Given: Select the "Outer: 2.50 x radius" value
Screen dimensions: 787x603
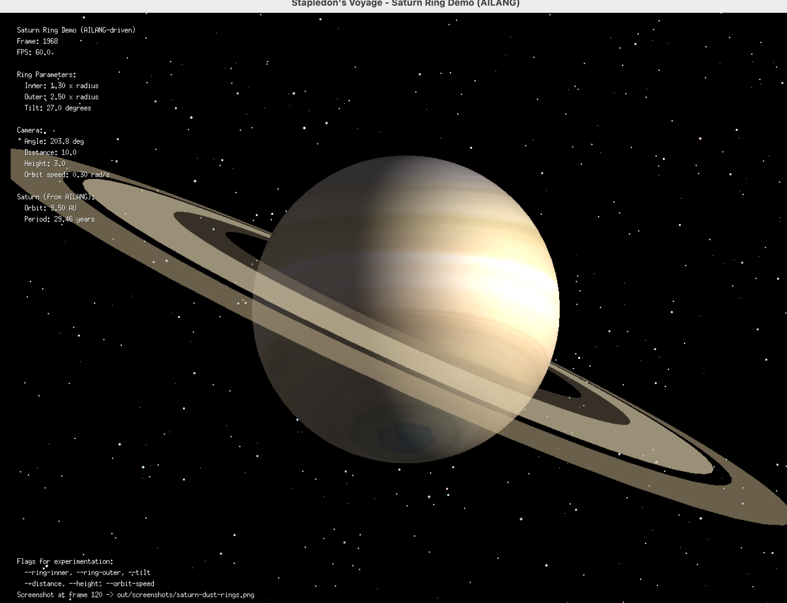Looking at the screenshot, I should point(61,97).
